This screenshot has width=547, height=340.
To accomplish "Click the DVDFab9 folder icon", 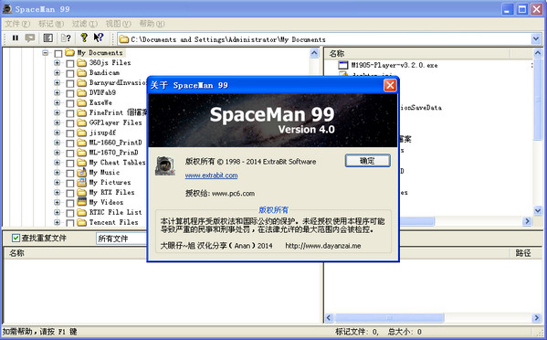I will click(x=81, y=92).
